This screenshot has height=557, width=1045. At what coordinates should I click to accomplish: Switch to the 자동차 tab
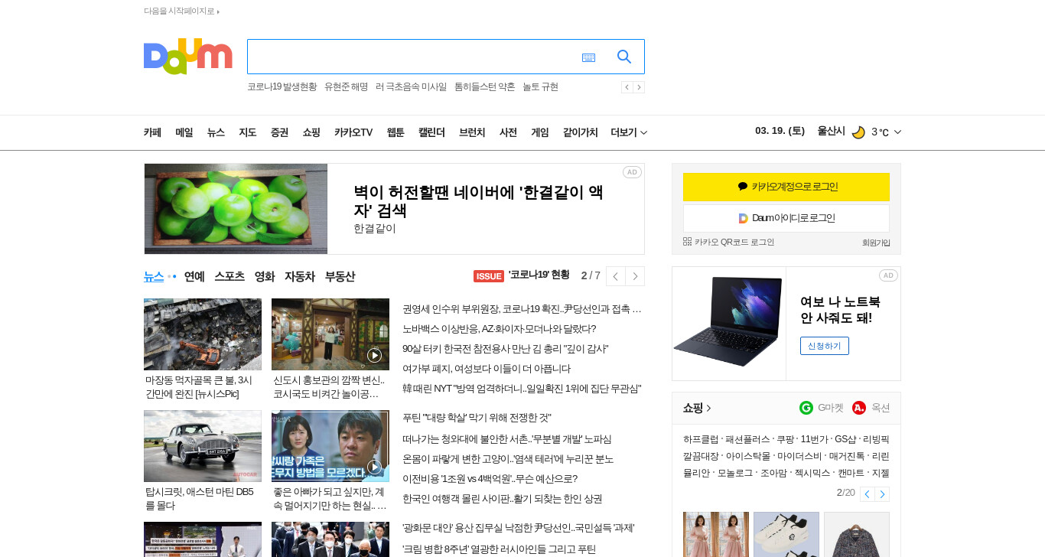300,276
